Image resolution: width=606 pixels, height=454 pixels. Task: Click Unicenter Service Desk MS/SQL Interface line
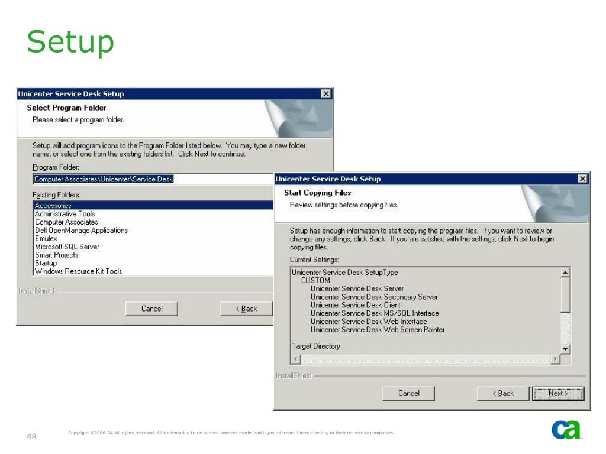375,313
